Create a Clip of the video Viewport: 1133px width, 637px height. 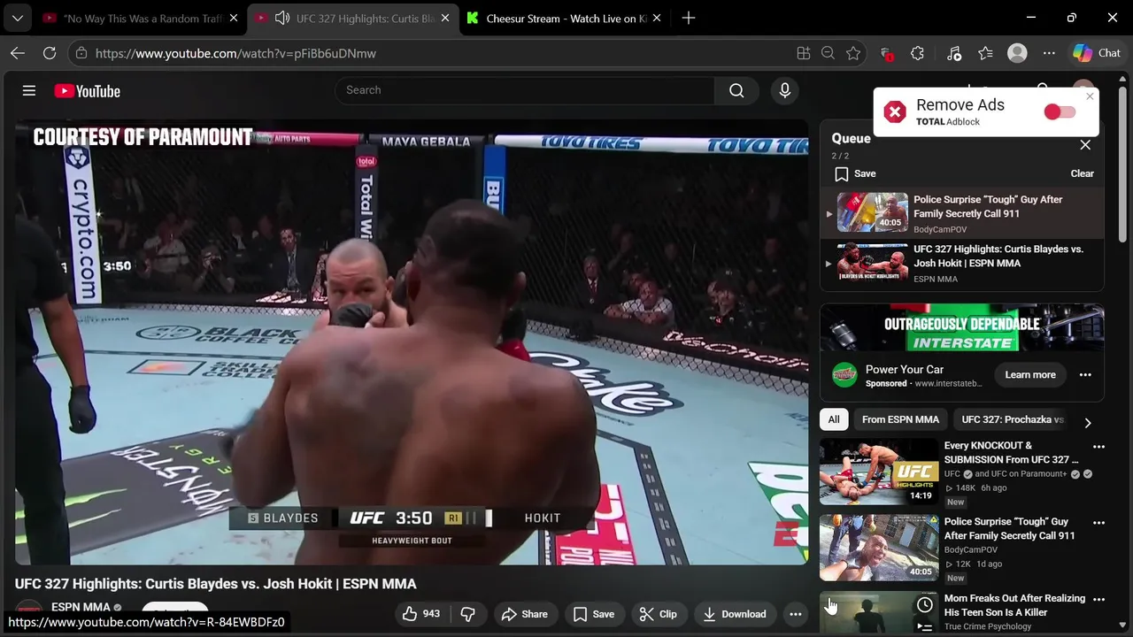(x=659, y=614)
